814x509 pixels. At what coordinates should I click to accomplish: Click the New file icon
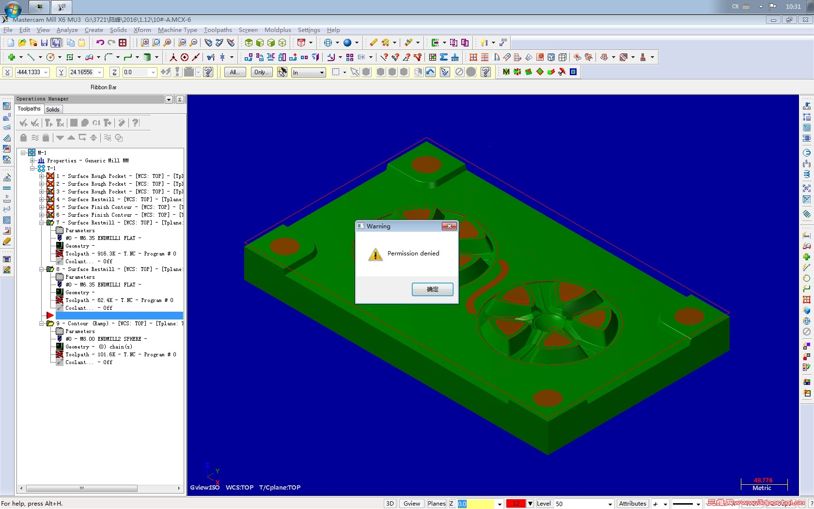coord(11,43)
